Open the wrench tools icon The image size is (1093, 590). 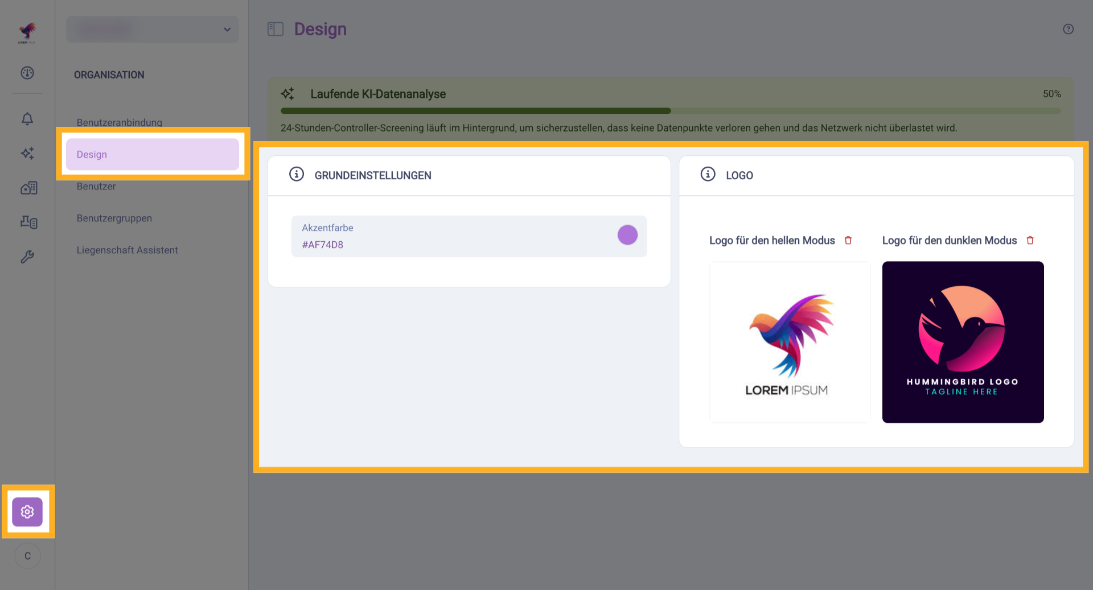[x=27, y=257]
